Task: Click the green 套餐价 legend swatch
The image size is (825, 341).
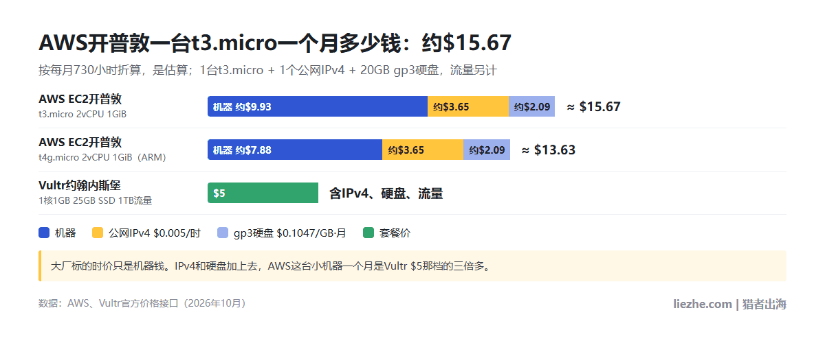Action: click(x=368, y=233)
